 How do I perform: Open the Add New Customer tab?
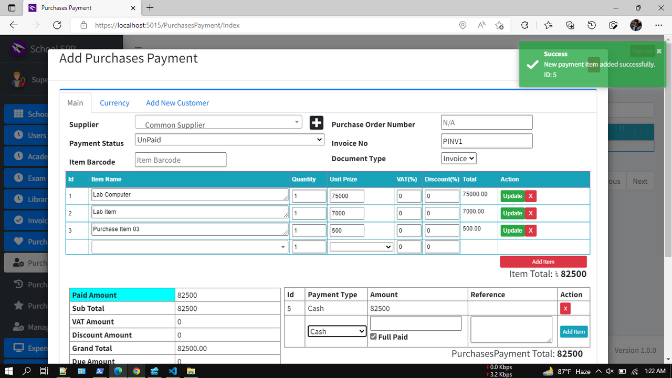coord(177,103)
